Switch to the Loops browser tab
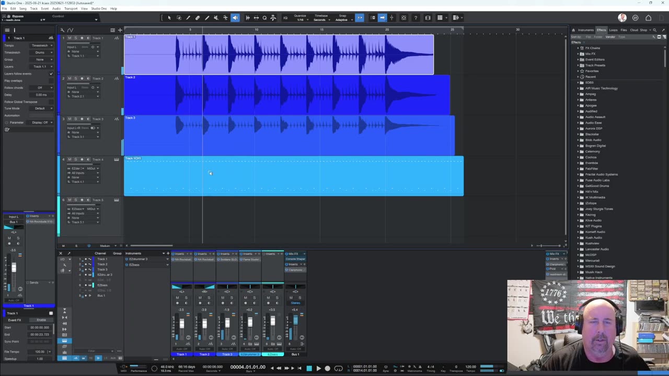Screen dimensions: 669x376 [x=614, y=30]
